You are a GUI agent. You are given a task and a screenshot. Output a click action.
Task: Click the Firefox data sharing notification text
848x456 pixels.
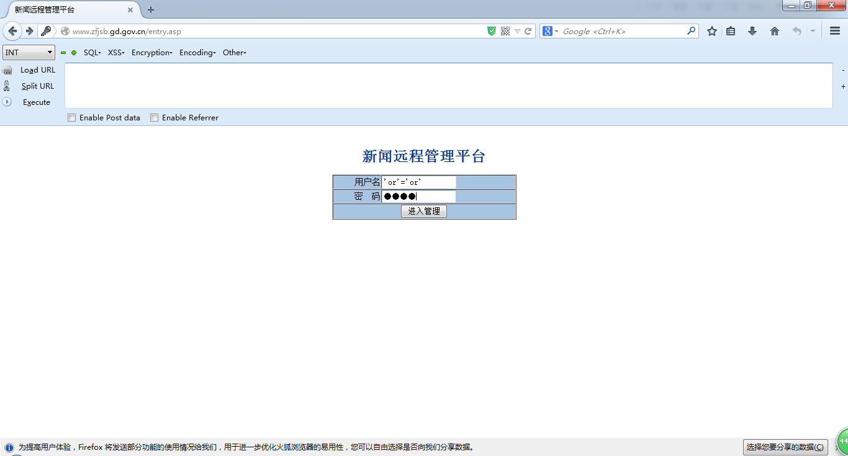(x=246, y=447)
